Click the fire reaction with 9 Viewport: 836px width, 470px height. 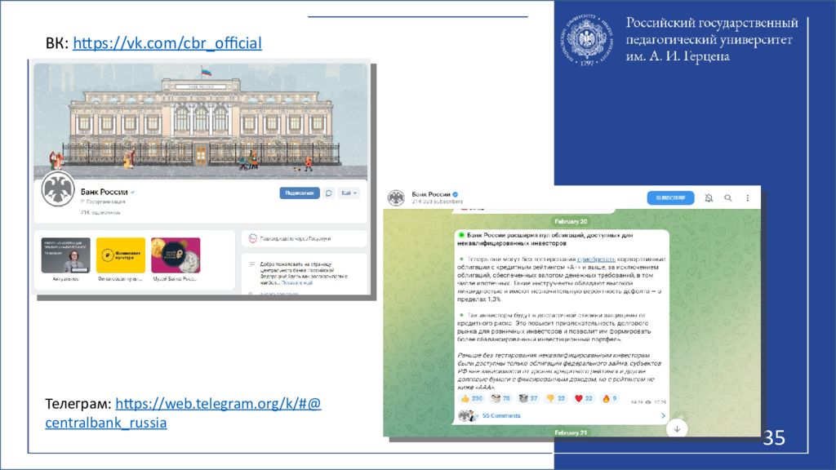[609, 398]
